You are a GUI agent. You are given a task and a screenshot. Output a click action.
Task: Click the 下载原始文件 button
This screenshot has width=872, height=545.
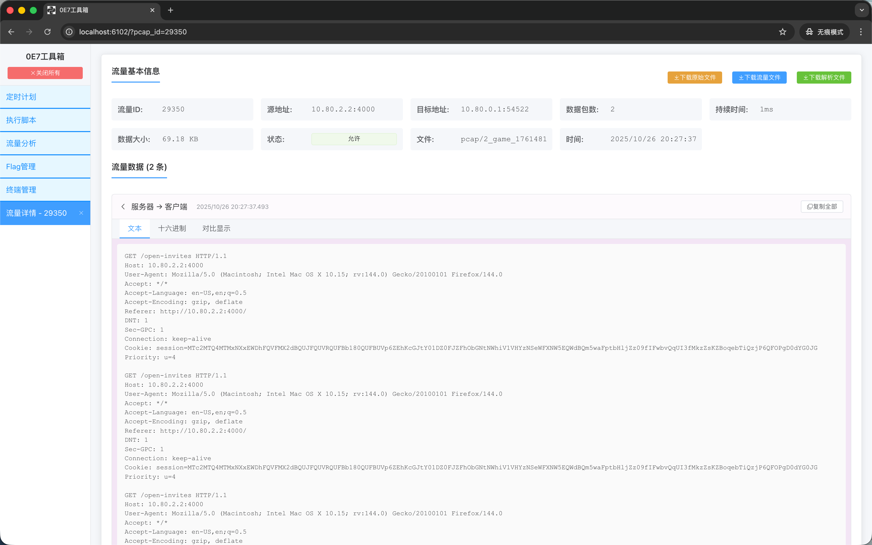(x=695, y=78)
